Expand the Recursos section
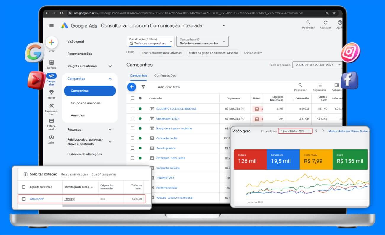This screenshot has height=235, width=385. pyautogui.click(x=110, y=130)
